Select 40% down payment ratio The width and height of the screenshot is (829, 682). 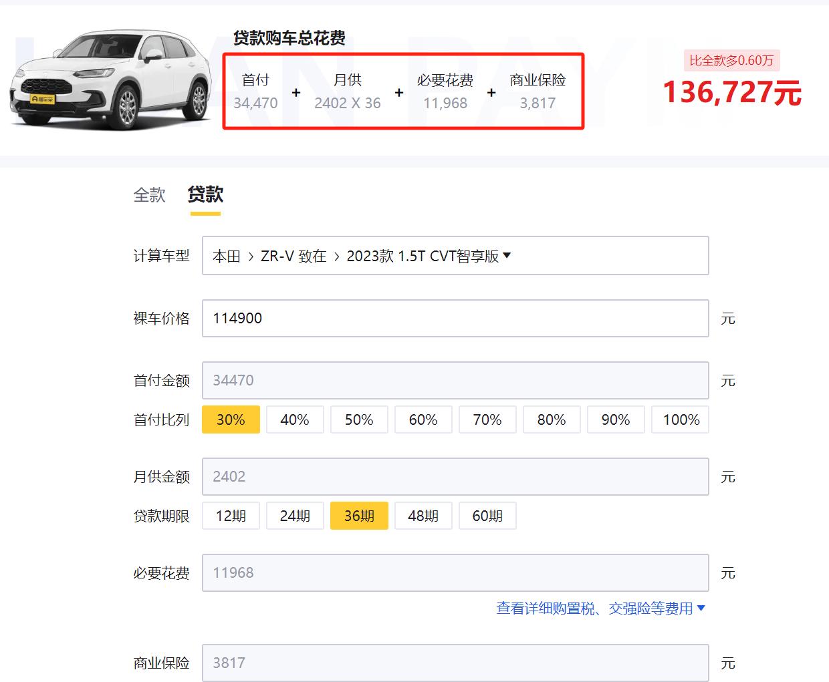(295, 419)
